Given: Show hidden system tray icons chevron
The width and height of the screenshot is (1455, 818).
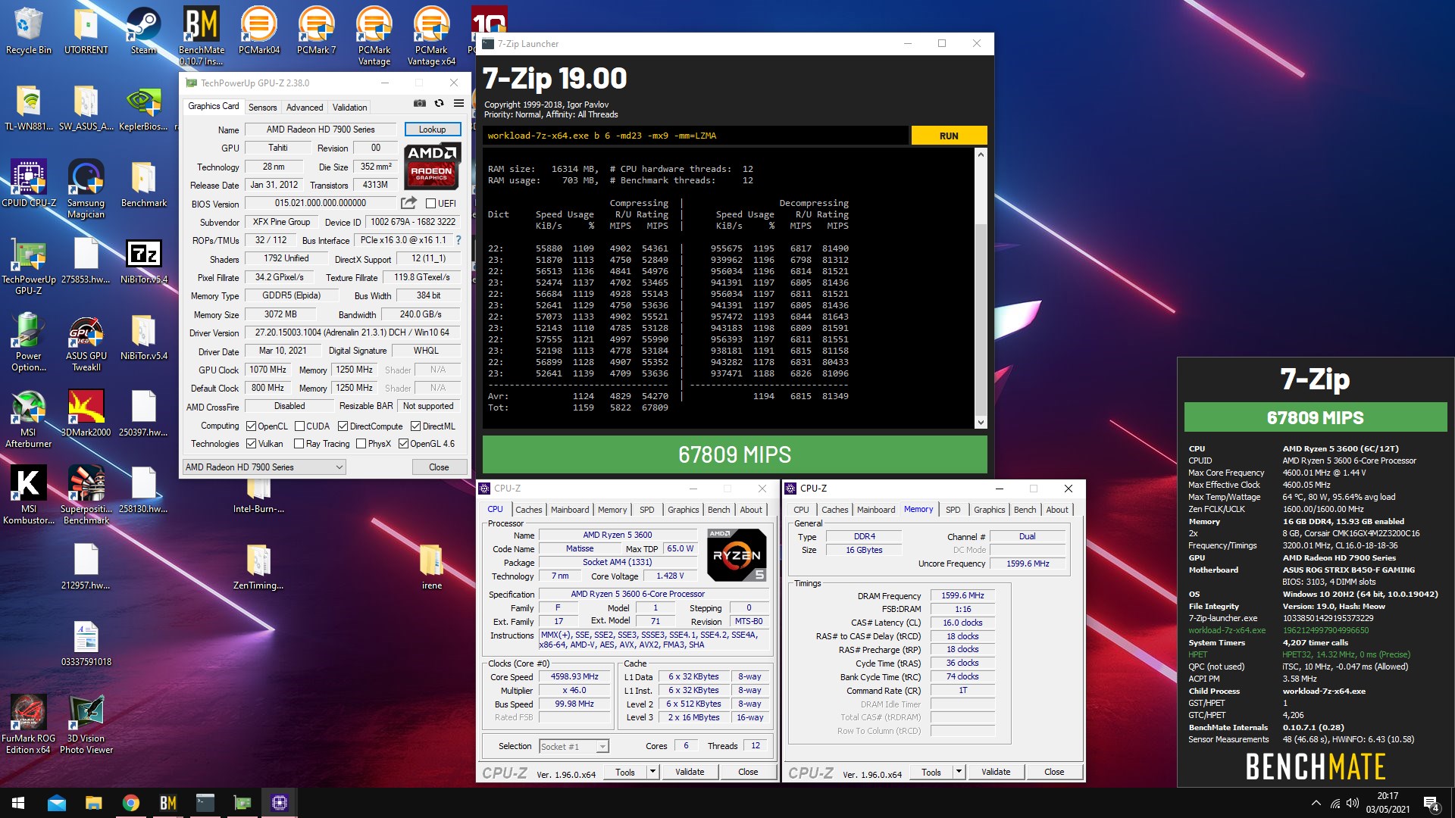Looking at the screenshot, I should 1316,804.
